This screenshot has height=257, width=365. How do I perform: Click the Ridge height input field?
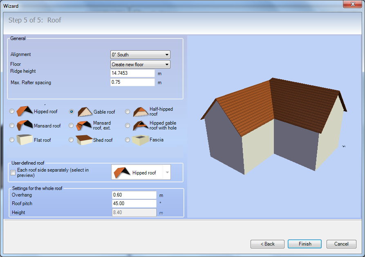pyautogui.click(x=132, y=73)
